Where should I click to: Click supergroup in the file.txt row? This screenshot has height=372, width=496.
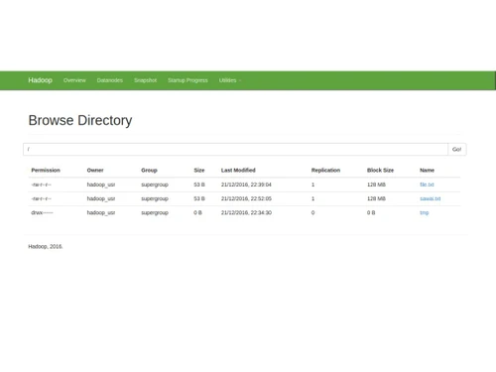(x=155, y=185)
